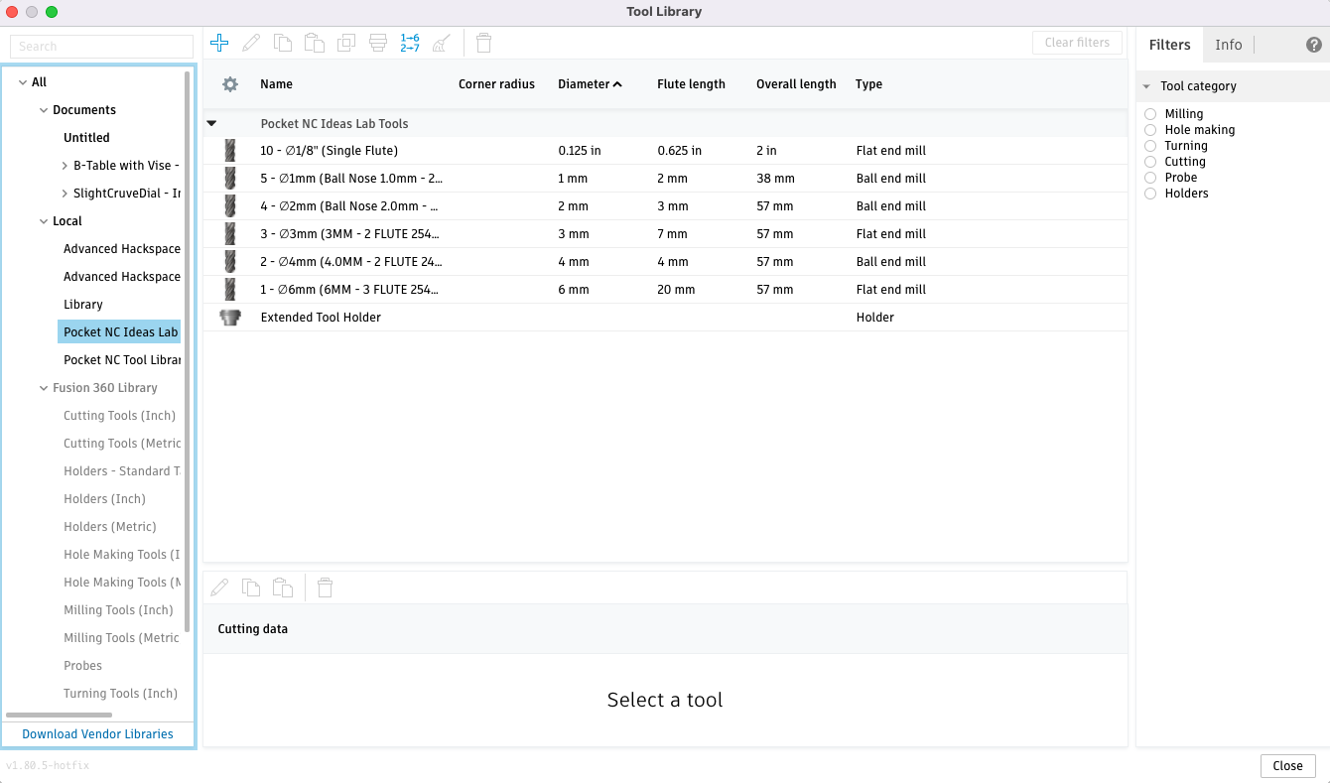
Task: Select the Library item under Local
Action: pyautogui.click(x=83, y=305)
